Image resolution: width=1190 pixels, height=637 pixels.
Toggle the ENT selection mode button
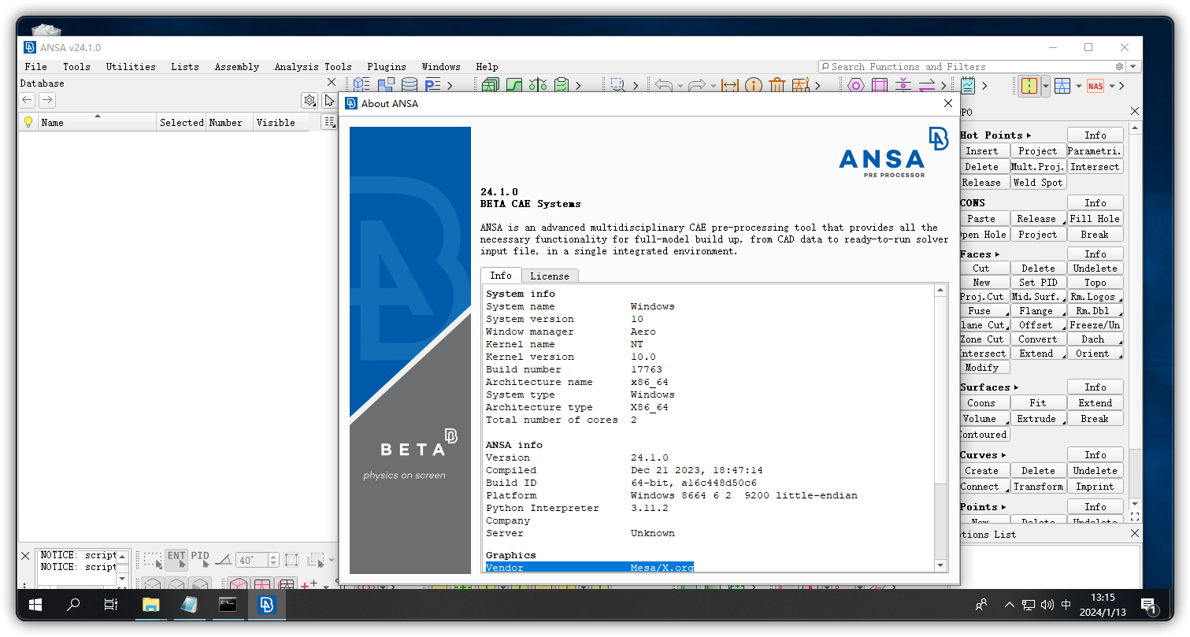[176, 559]
